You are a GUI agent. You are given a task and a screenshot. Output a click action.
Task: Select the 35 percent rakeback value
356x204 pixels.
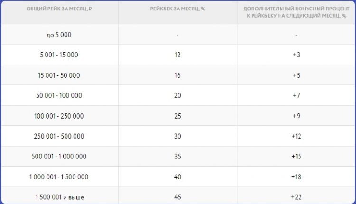click(x=178, y=156)
